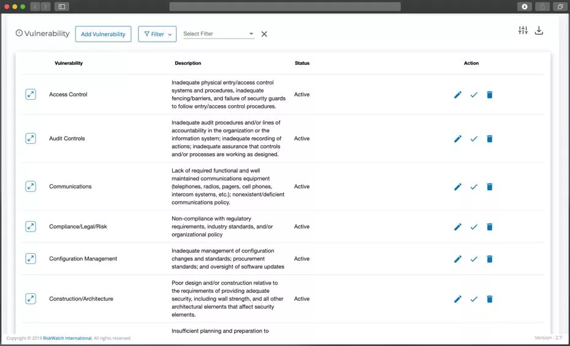Click the Action column header
This screenshot has width=570, height=346.
coord(471,63)
